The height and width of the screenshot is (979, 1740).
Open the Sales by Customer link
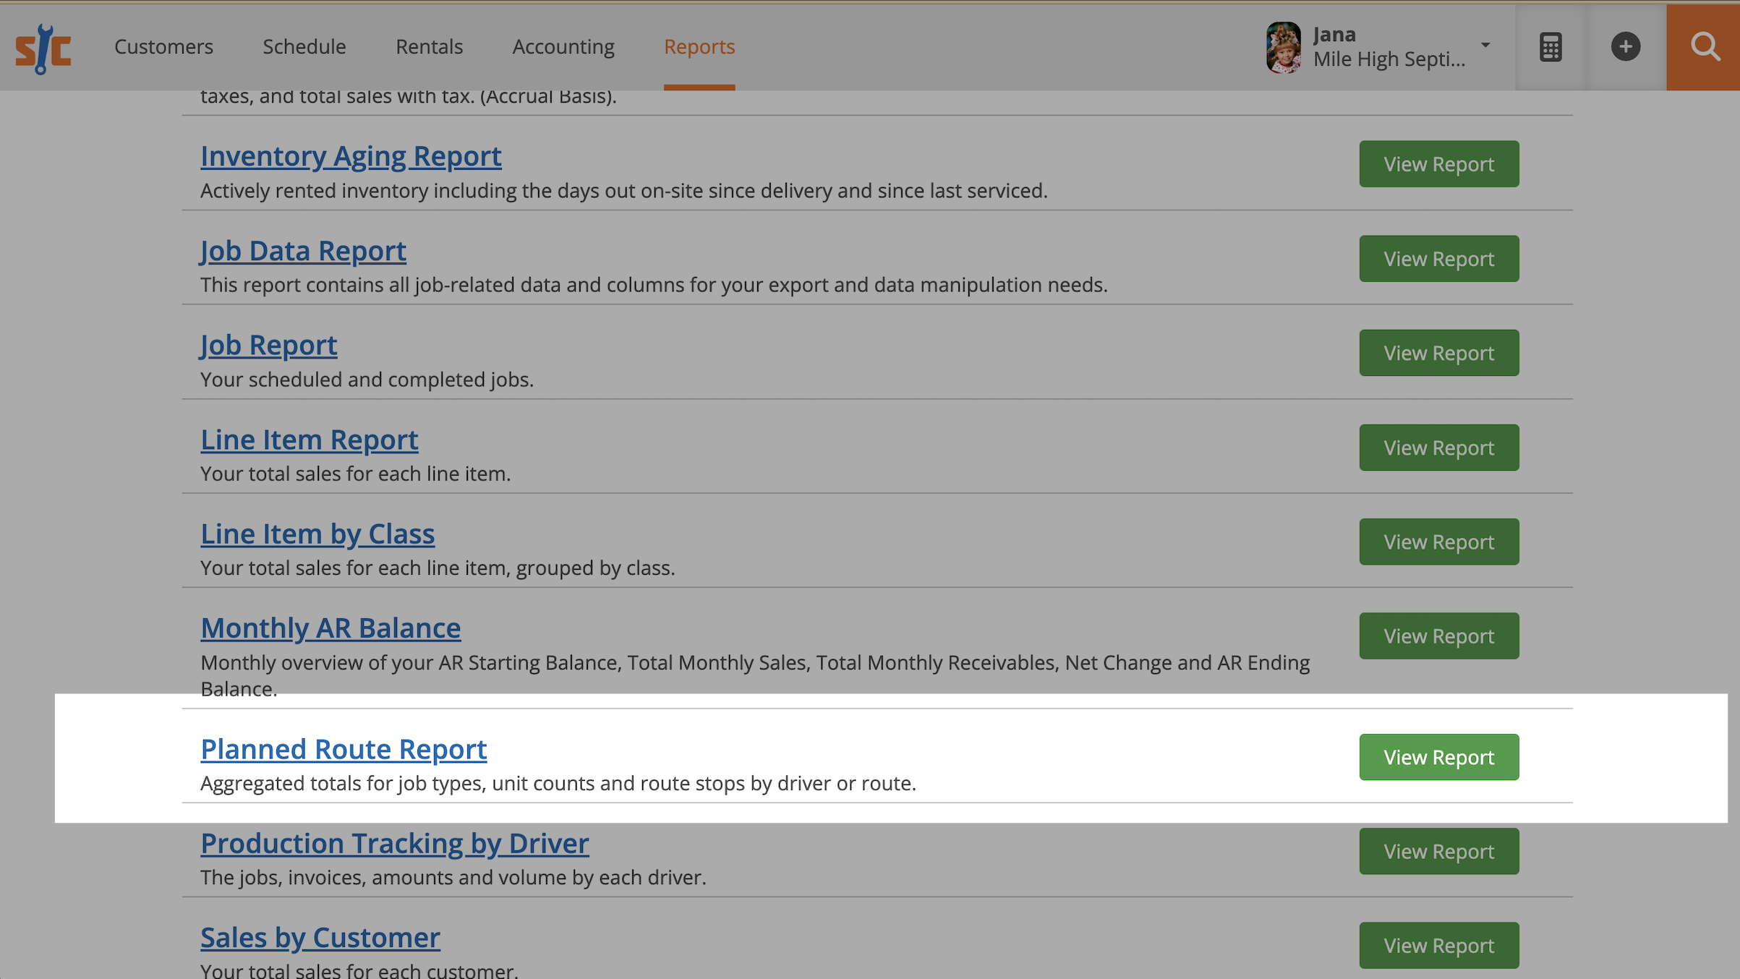tap(320, 938)
